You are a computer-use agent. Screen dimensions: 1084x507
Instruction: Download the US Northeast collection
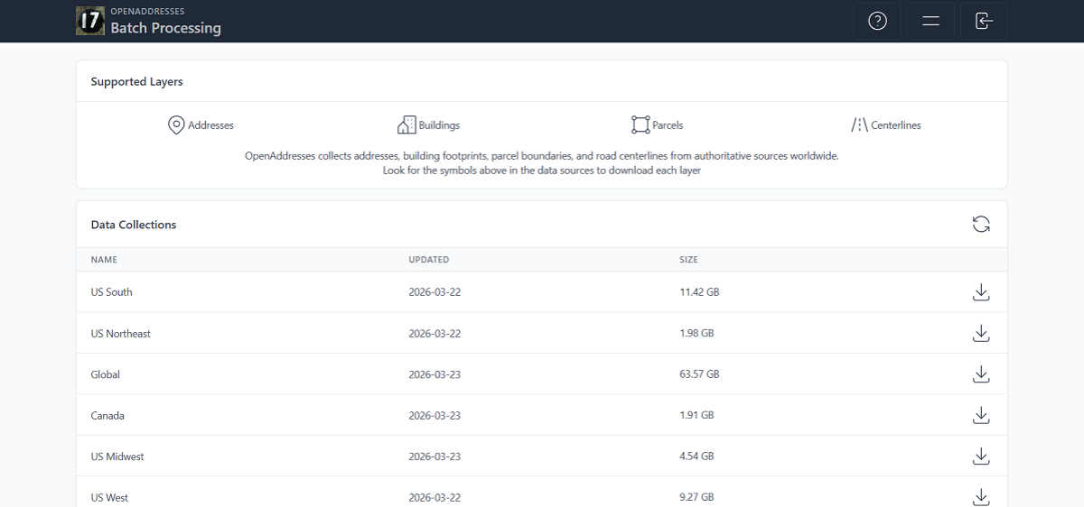point(981,334)
